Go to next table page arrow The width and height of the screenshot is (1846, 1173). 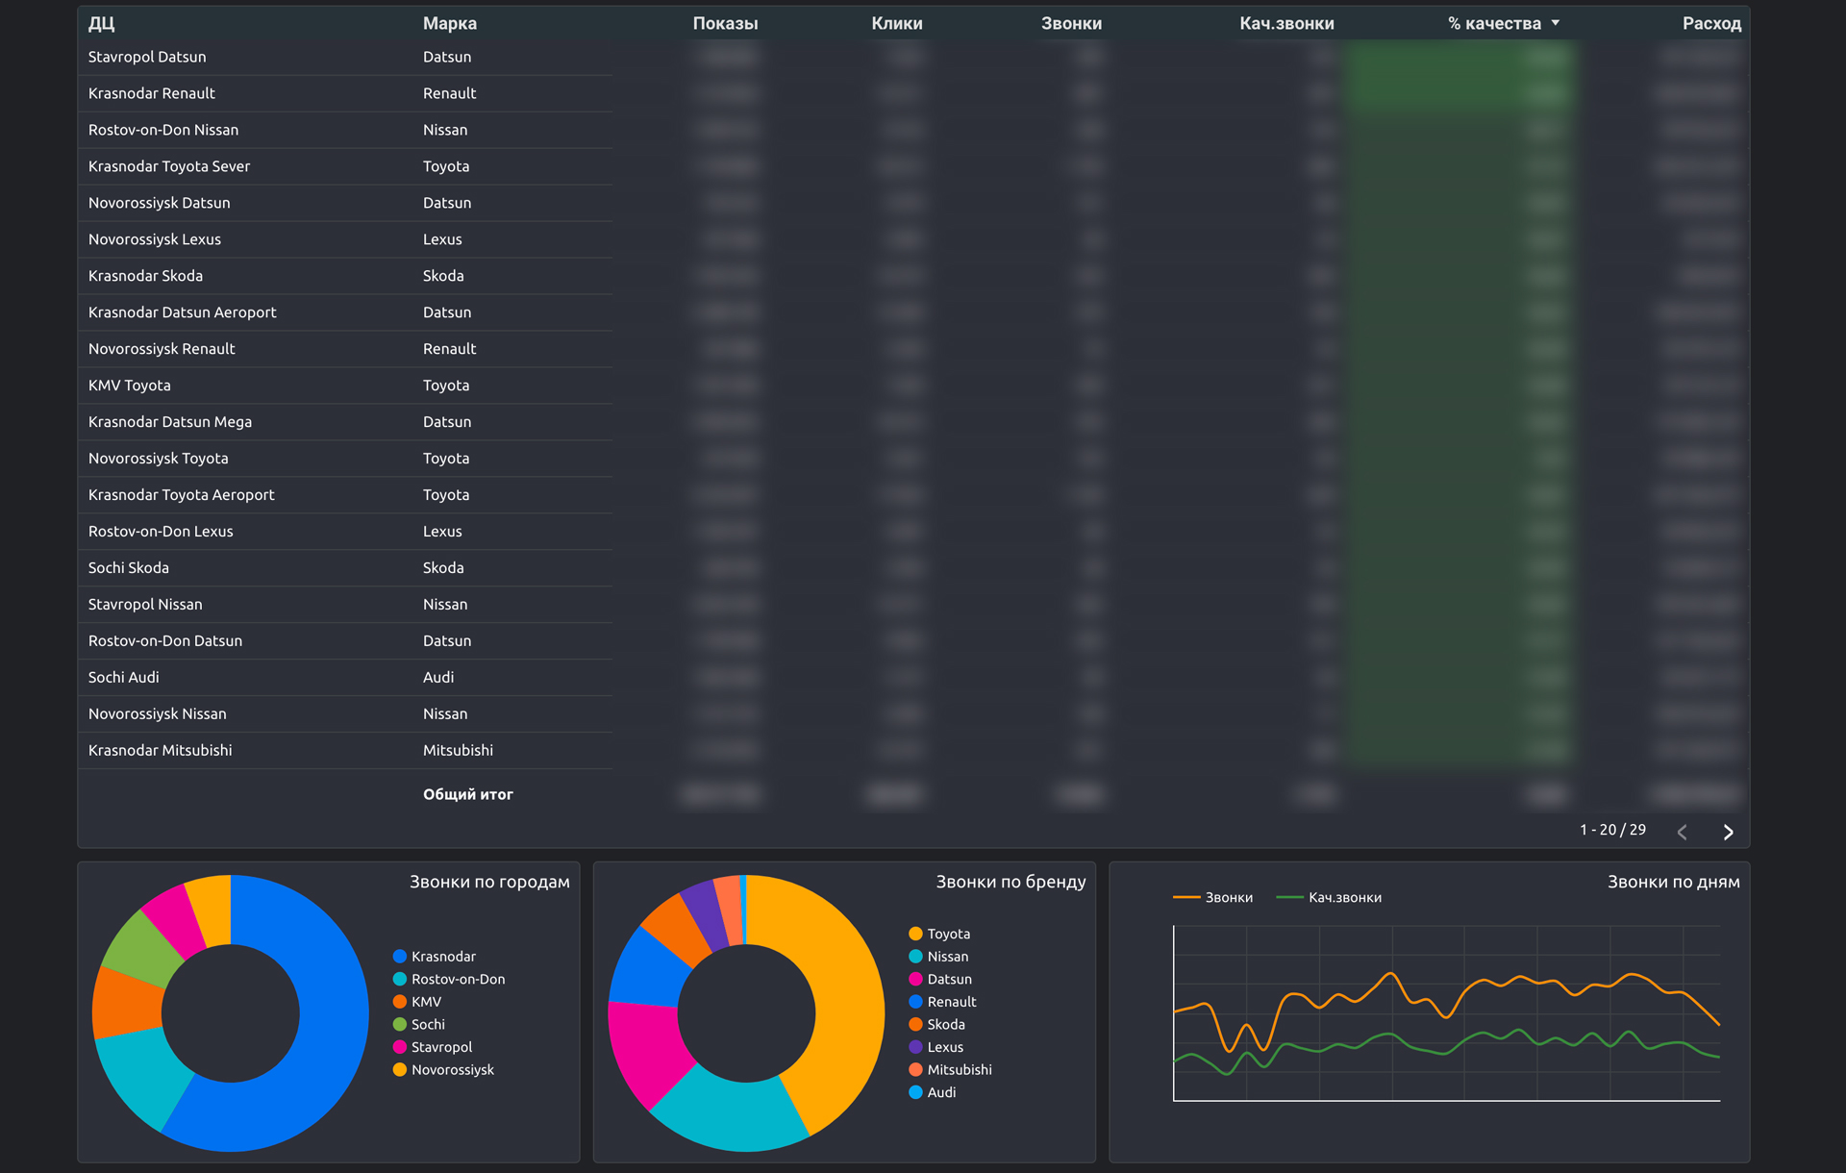(x=1728, y=832)
